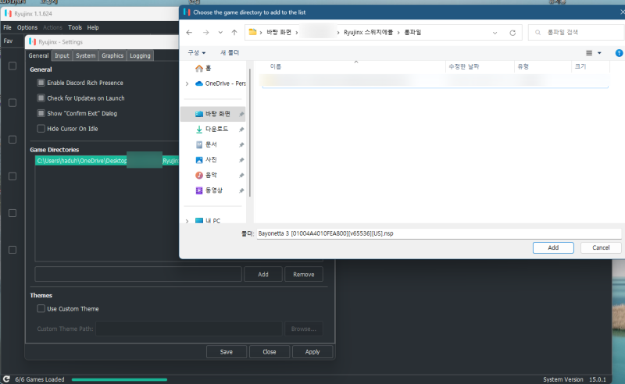Click the folder name input field
625x384 pixels.
[x=439, y=233]
